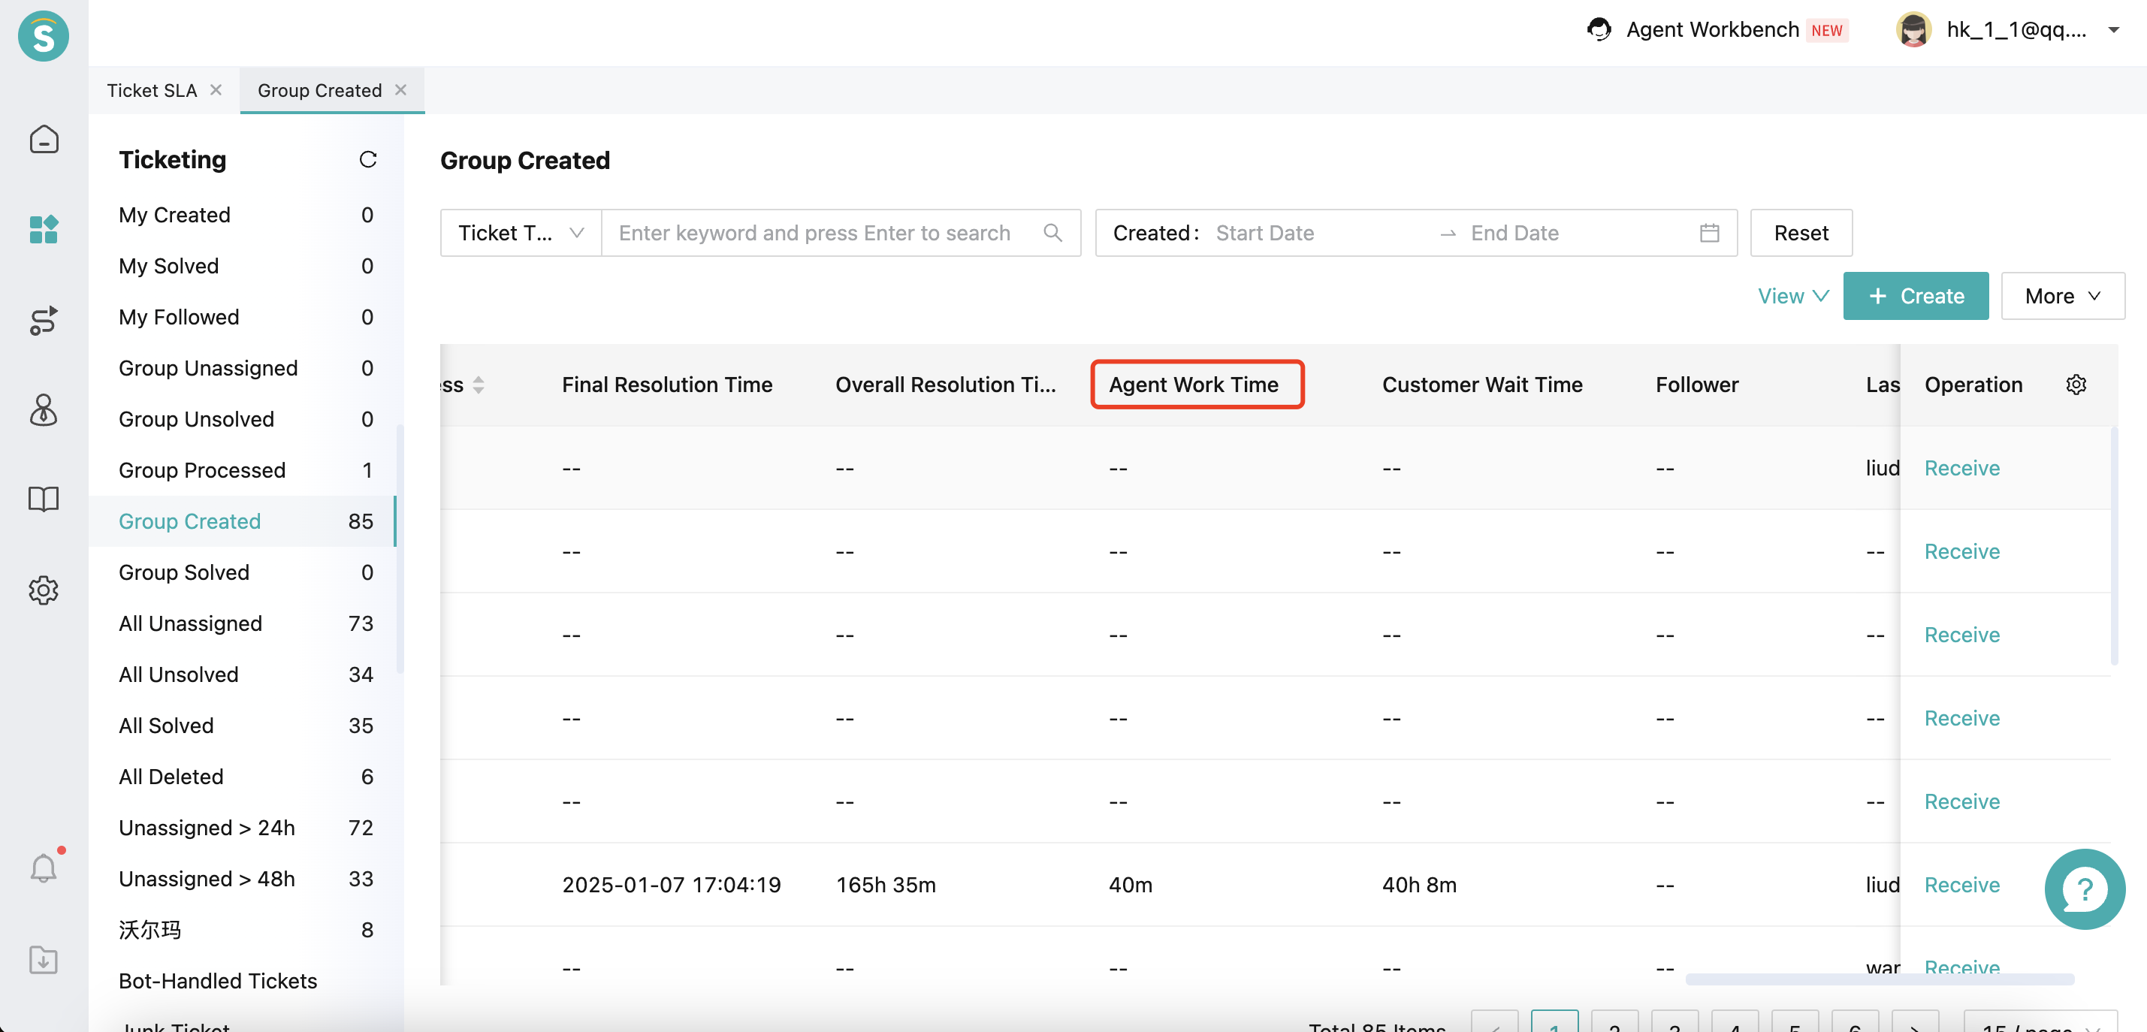Click the 40h 8m wait time cell
The height and width of the screenshot is (1032, 2147).
coord(1419,885)
